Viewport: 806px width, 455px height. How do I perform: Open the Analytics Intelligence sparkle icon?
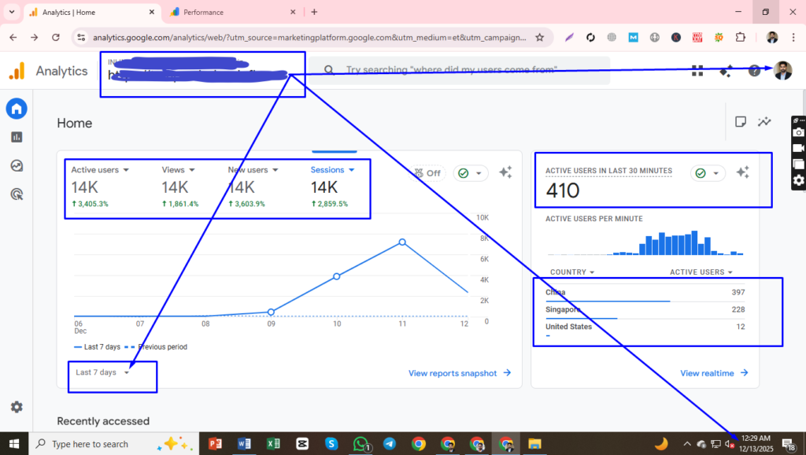point(726,70)
